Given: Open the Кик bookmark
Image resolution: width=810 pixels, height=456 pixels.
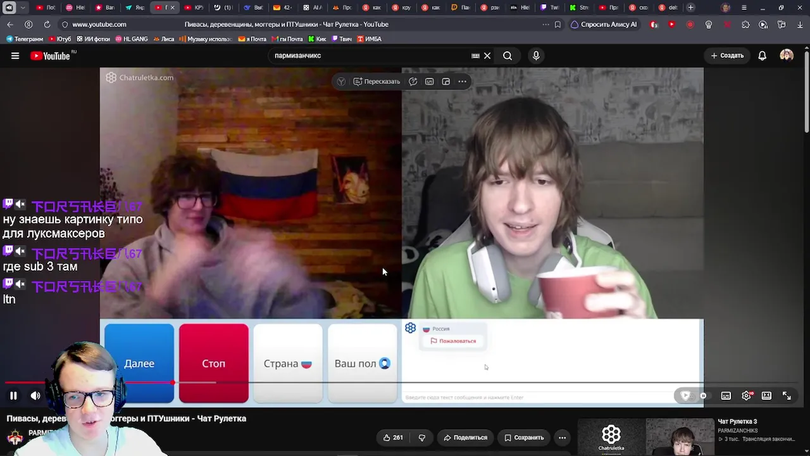Looking at the screenshot, I should point(316,39).
